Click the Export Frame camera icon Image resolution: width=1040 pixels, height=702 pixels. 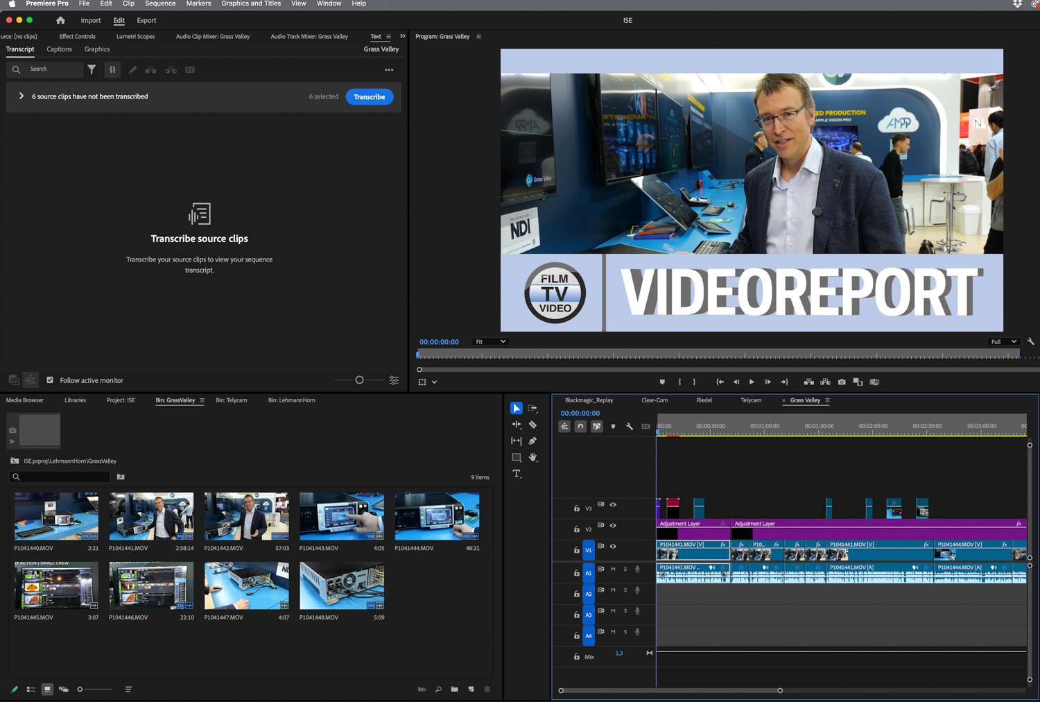(842, 382)
